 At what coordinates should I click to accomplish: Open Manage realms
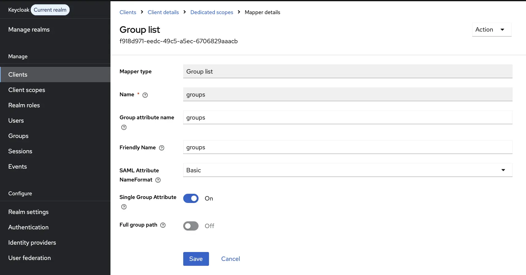55,29
